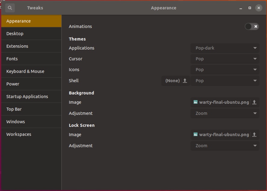
Task: Maximize the Tweaks window
Action: click(x=250, y=8)
